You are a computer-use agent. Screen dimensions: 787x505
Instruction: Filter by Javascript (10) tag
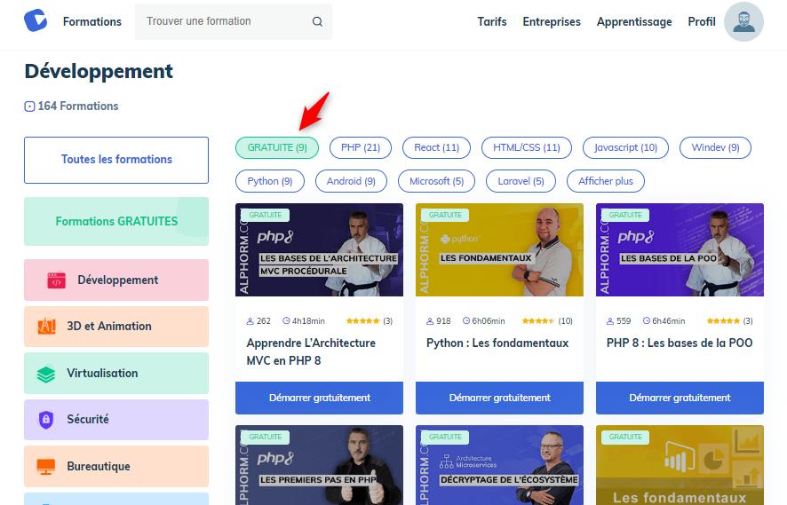tap(625, 147)
